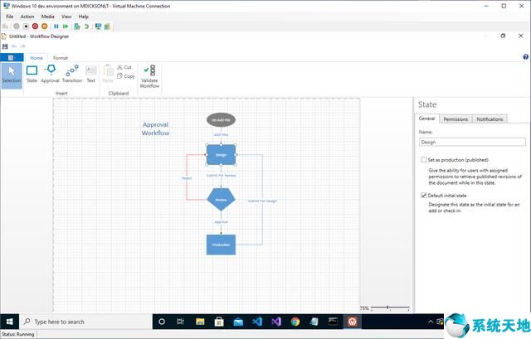The height and width of the screenshot is (339, 531).
Task: Enable Set as production (published)
Action: click(424, 159)
